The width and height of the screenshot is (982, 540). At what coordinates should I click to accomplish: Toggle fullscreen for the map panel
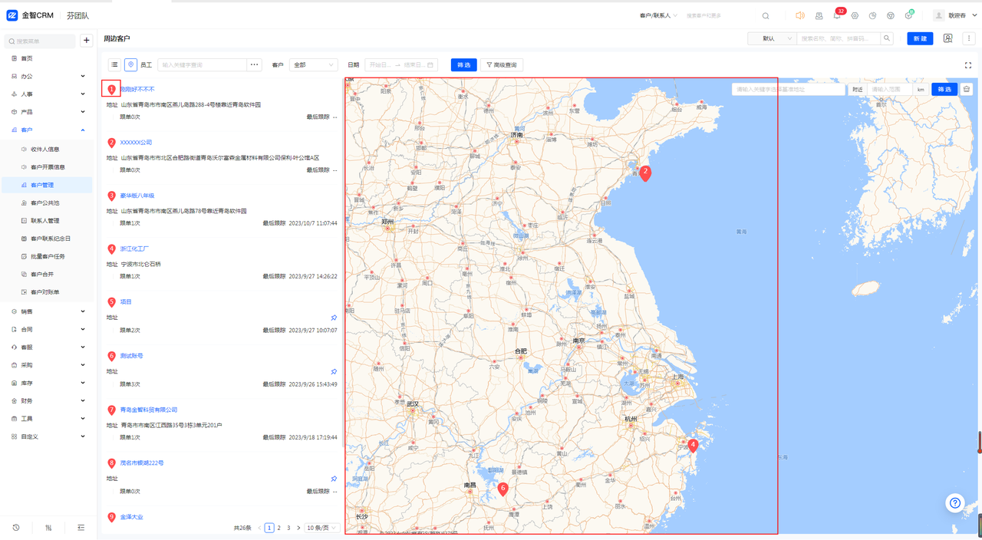coord(968,66)
